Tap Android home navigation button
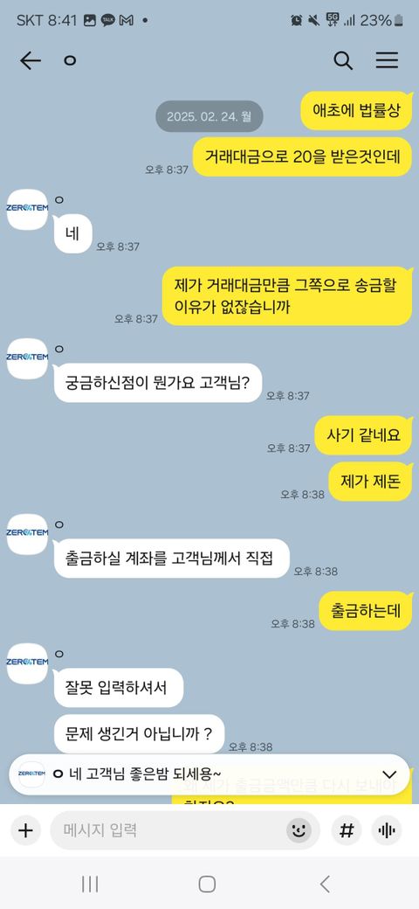419x909 pixels. pyautogui.click(x=207, y=884)
